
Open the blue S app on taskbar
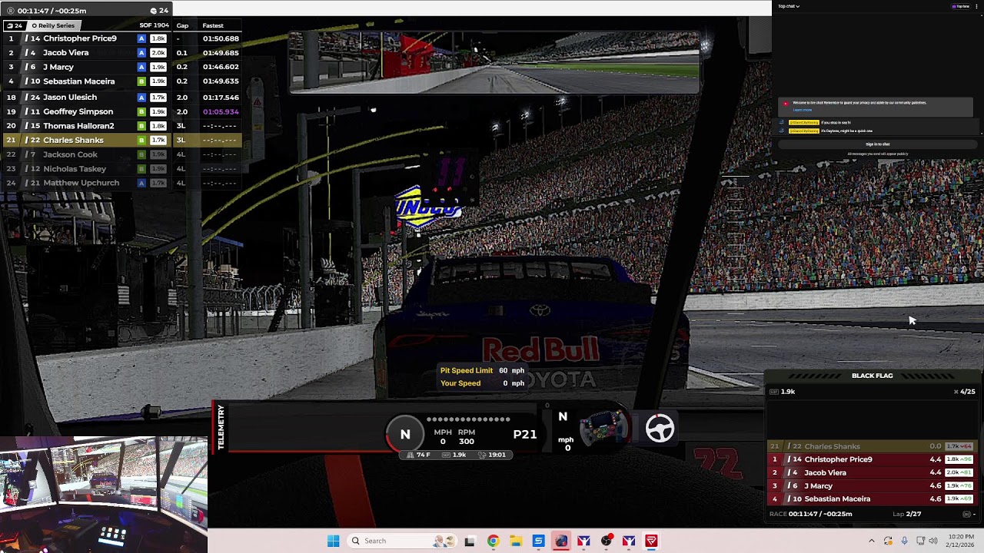(538, 541)
